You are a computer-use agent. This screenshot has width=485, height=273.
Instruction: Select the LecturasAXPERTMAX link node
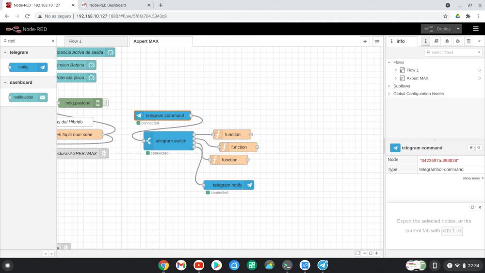tap(82, 153)
